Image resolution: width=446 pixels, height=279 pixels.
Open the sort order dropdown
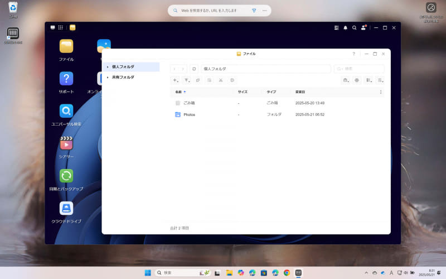pos(380,80)
